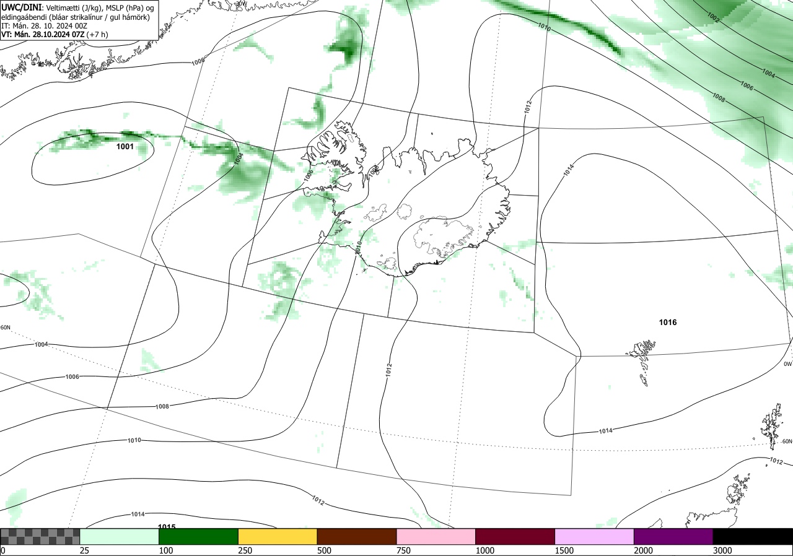The image size is (793, 556).
Task: Click the black legend swatch above 3000
Action: pyautogui.click(x=753, y=536)
